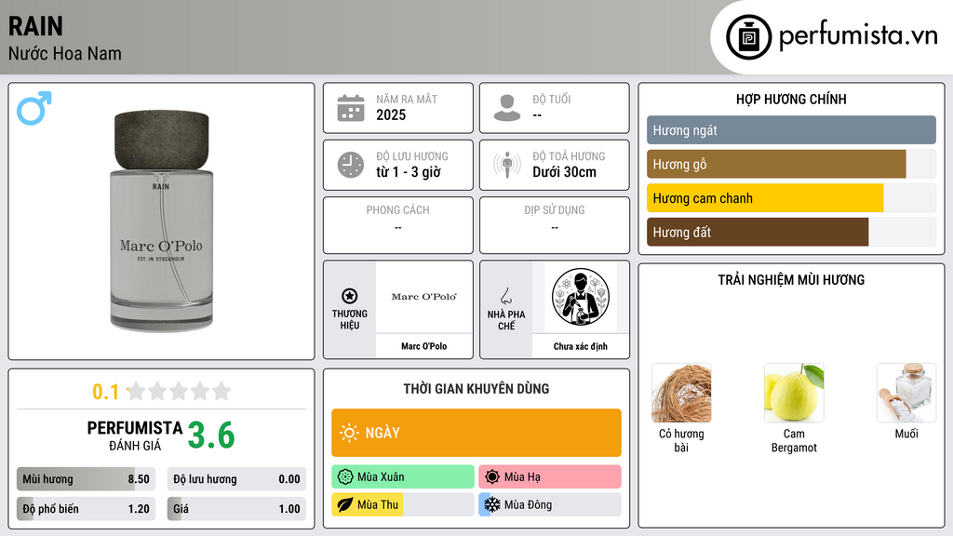Open the Cam Bergamot note image
This screenshot has width=953, height=536.
(x=794, y=394)
